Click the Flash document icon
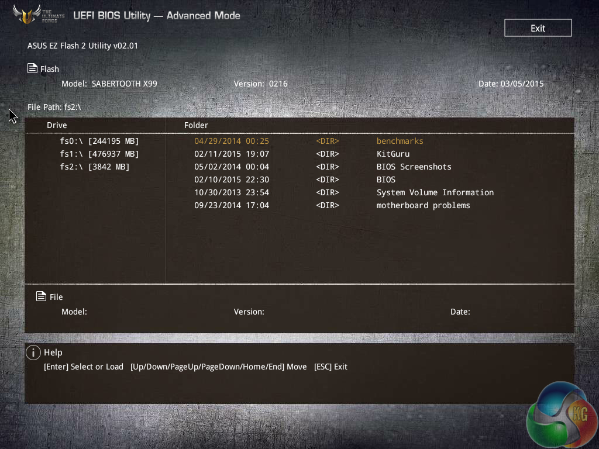 [x=33, y=68]
